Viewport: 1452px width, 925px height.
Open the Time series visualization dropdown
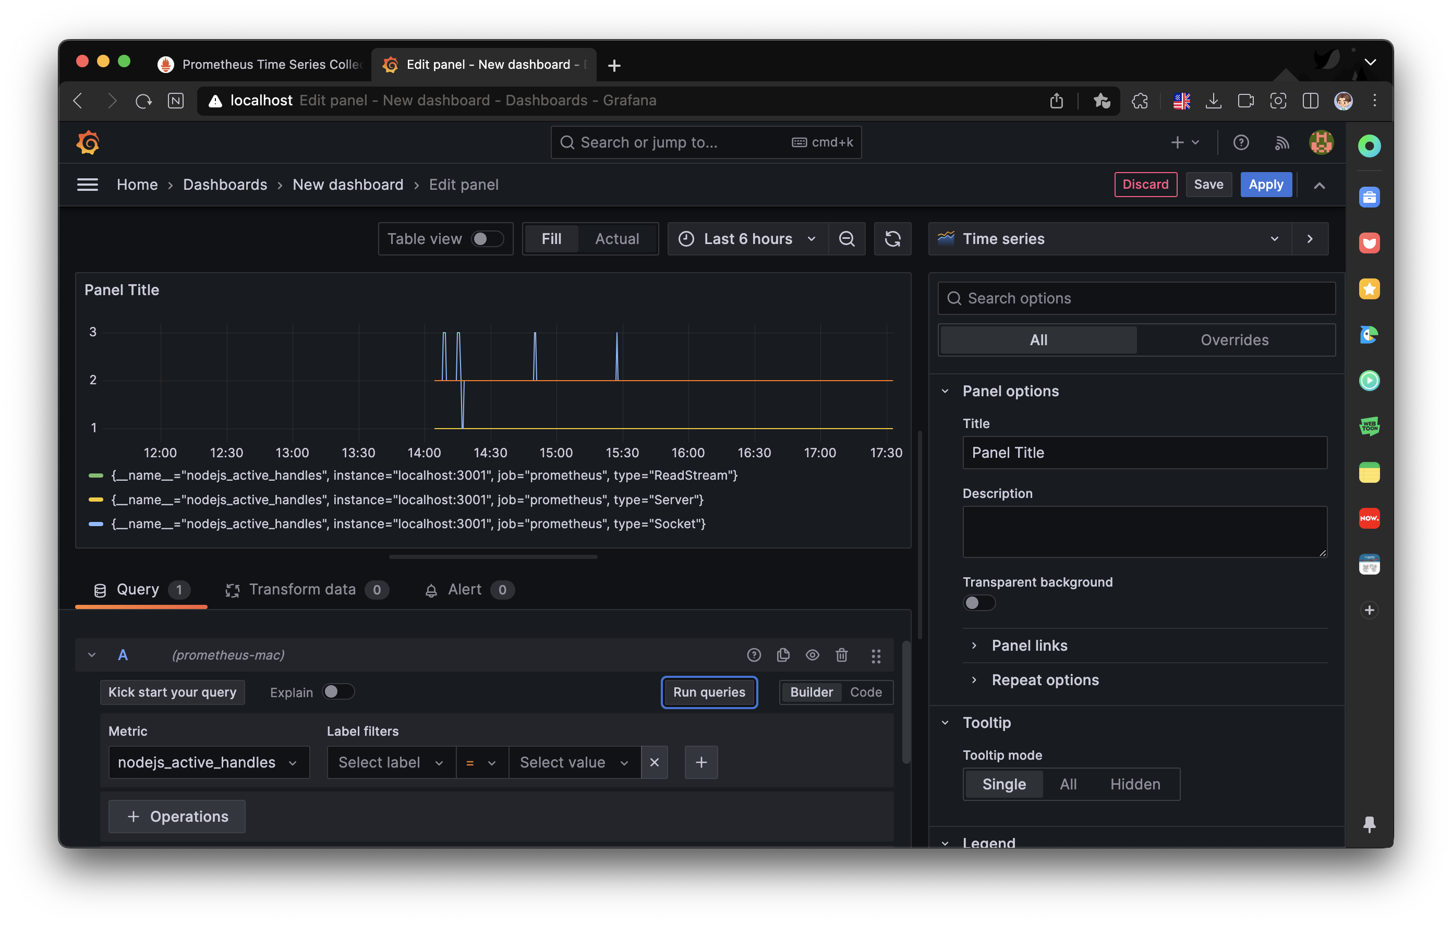[x=1109, y=239]
